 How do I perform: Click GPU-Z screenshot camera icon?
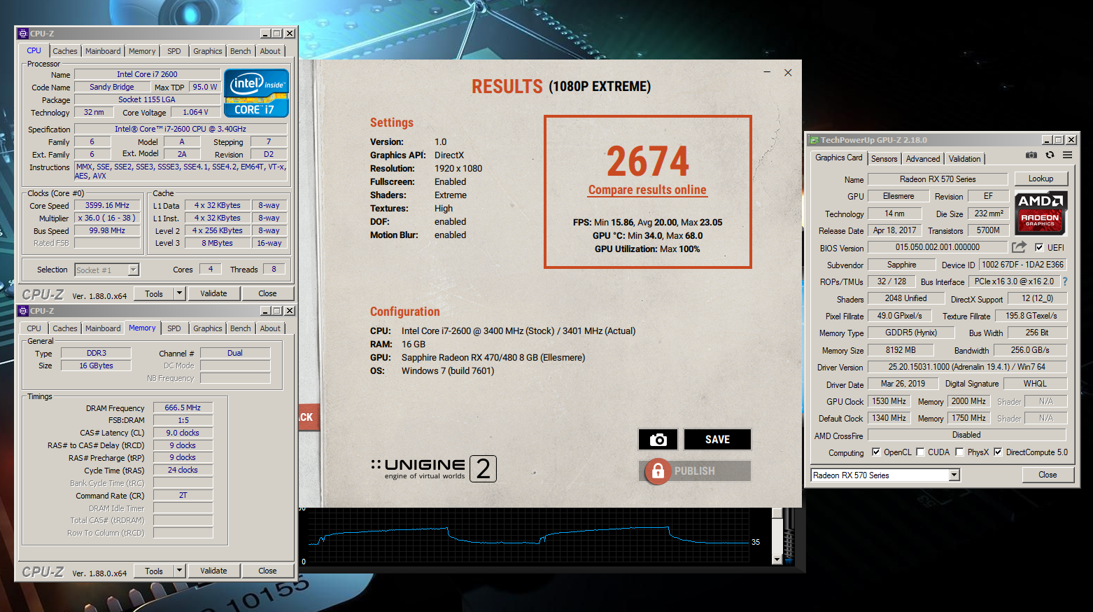(1031, 155)
